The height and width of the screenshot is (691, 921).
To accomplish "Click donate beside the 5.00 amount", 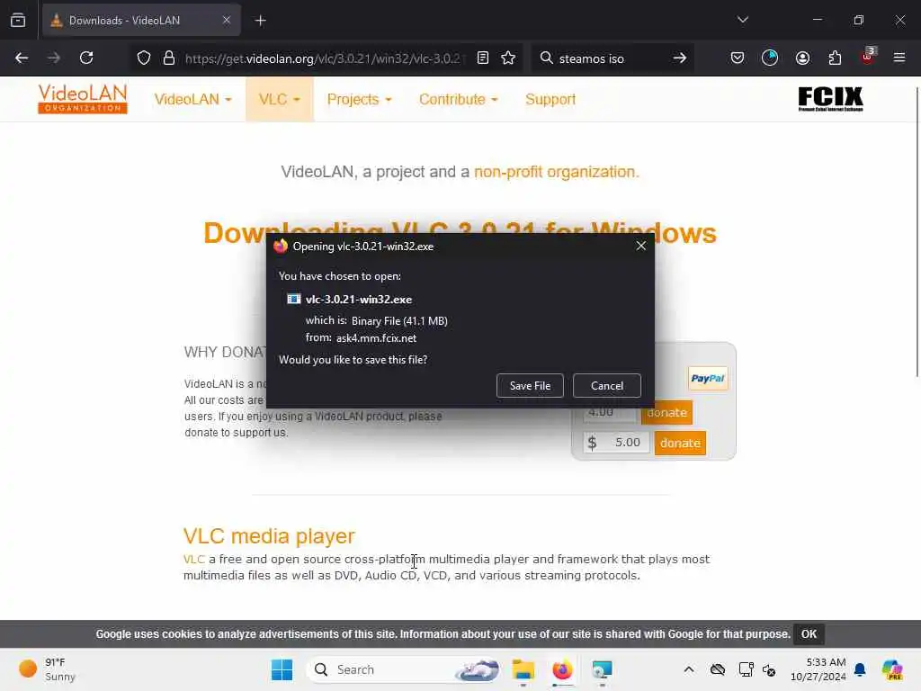I will tap(680, 443).
